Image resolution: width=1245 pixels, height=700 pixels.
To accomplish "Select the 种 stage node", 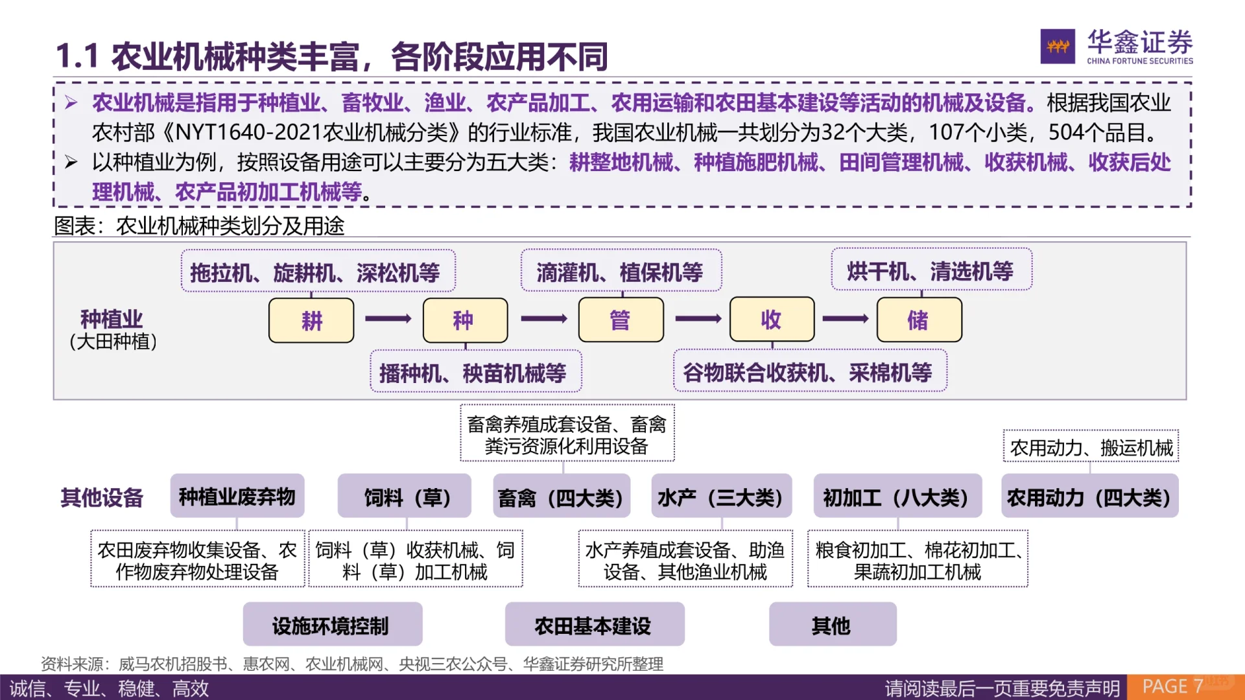I will tap(465, 320).
